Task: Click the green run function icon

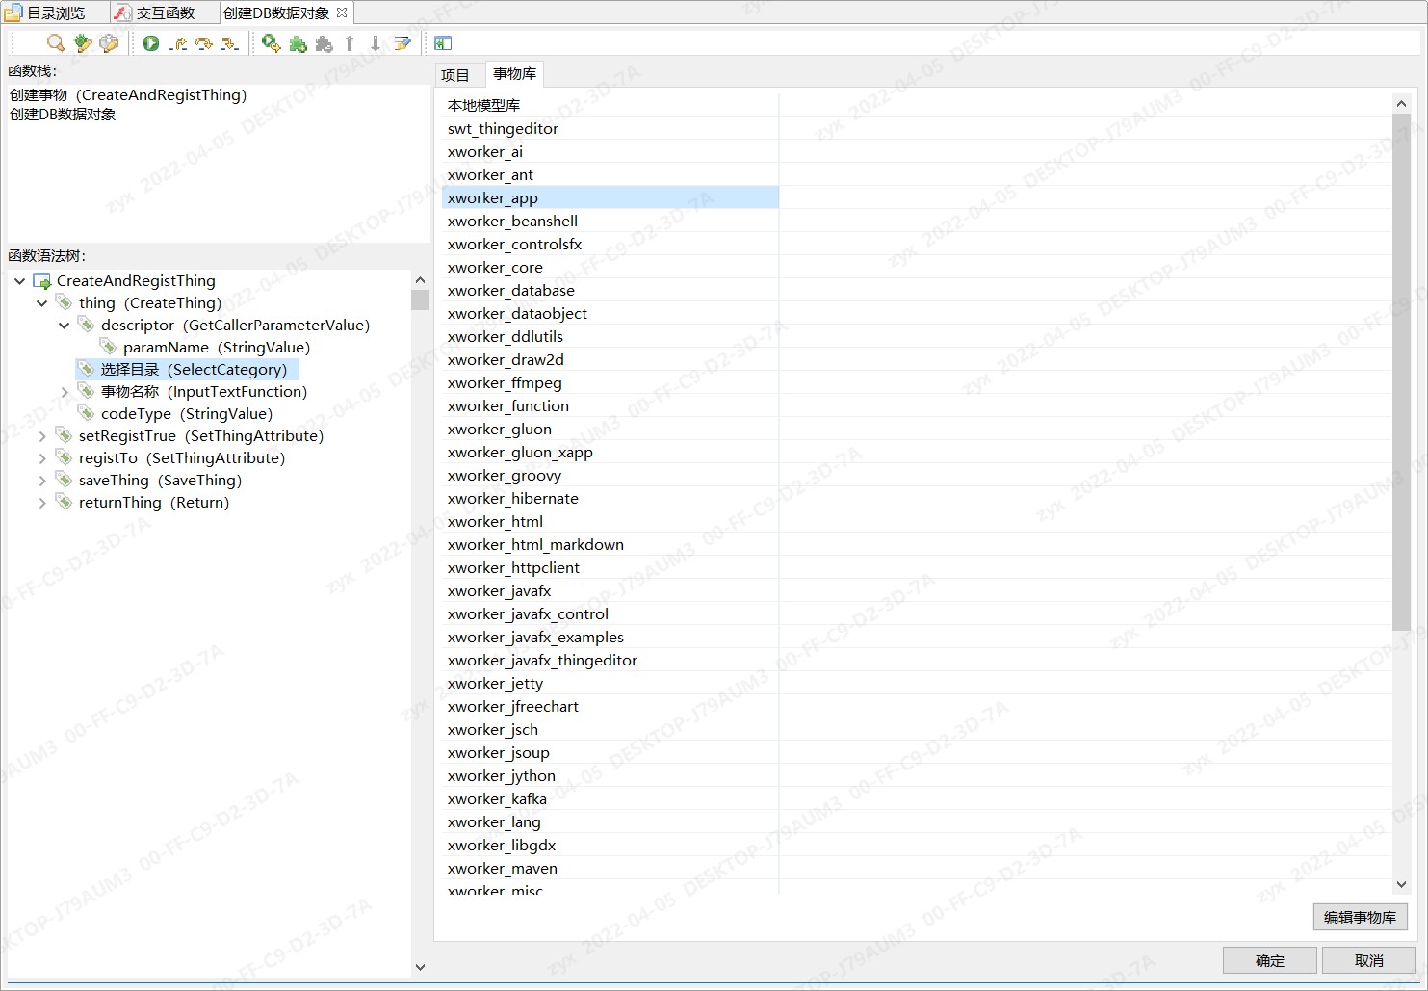Action: pyautogui.click(x=151, y=43)
